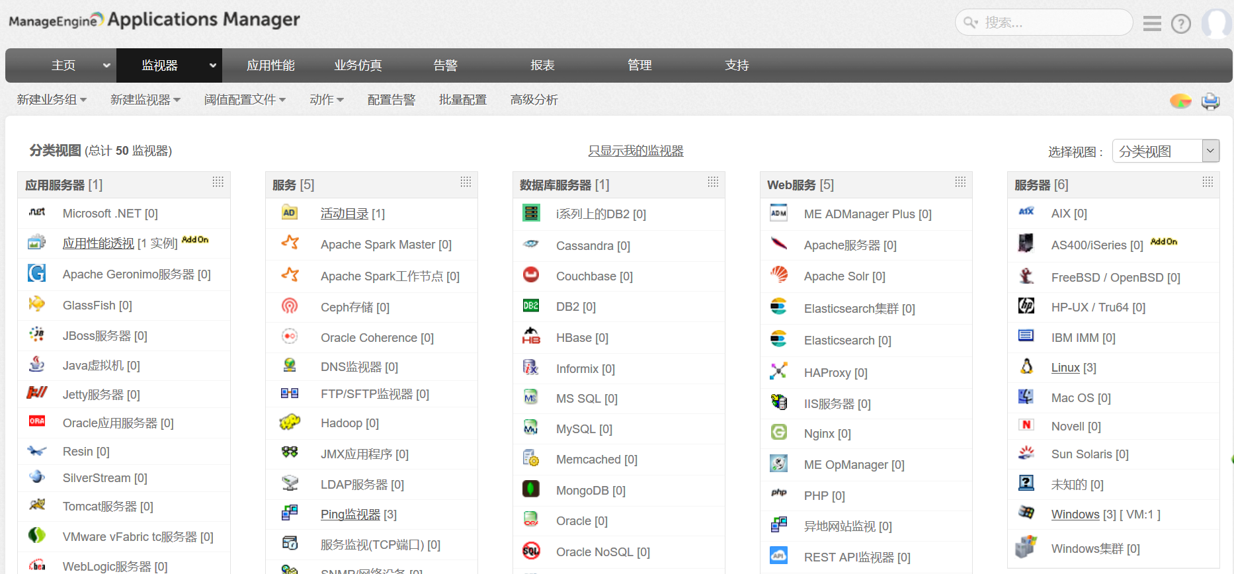Open the 动作 dropdown menu

(327, 100)
